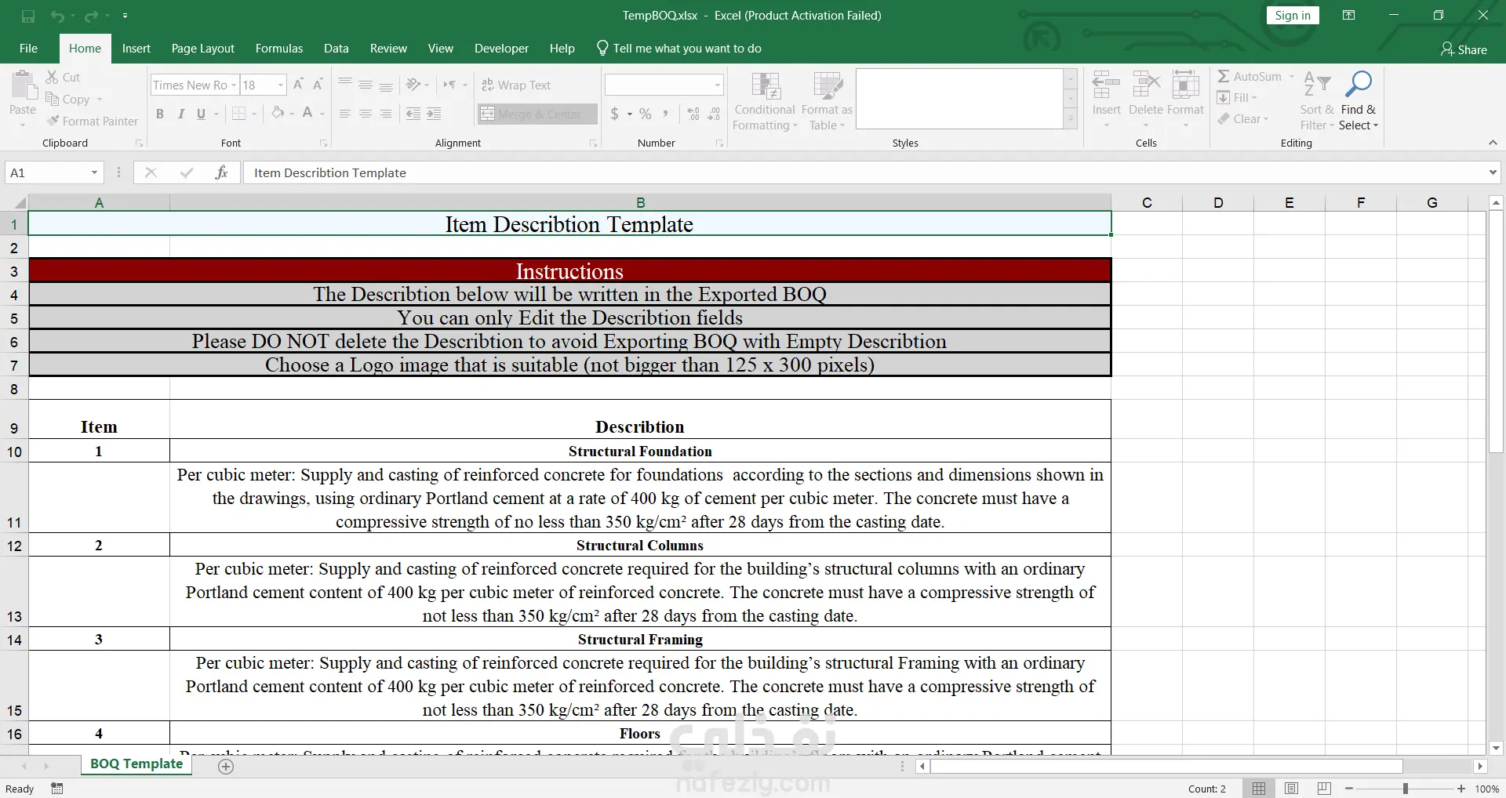1506x798 pixels.
Task: Apply Comma Style number format
Action: (665, 114)
